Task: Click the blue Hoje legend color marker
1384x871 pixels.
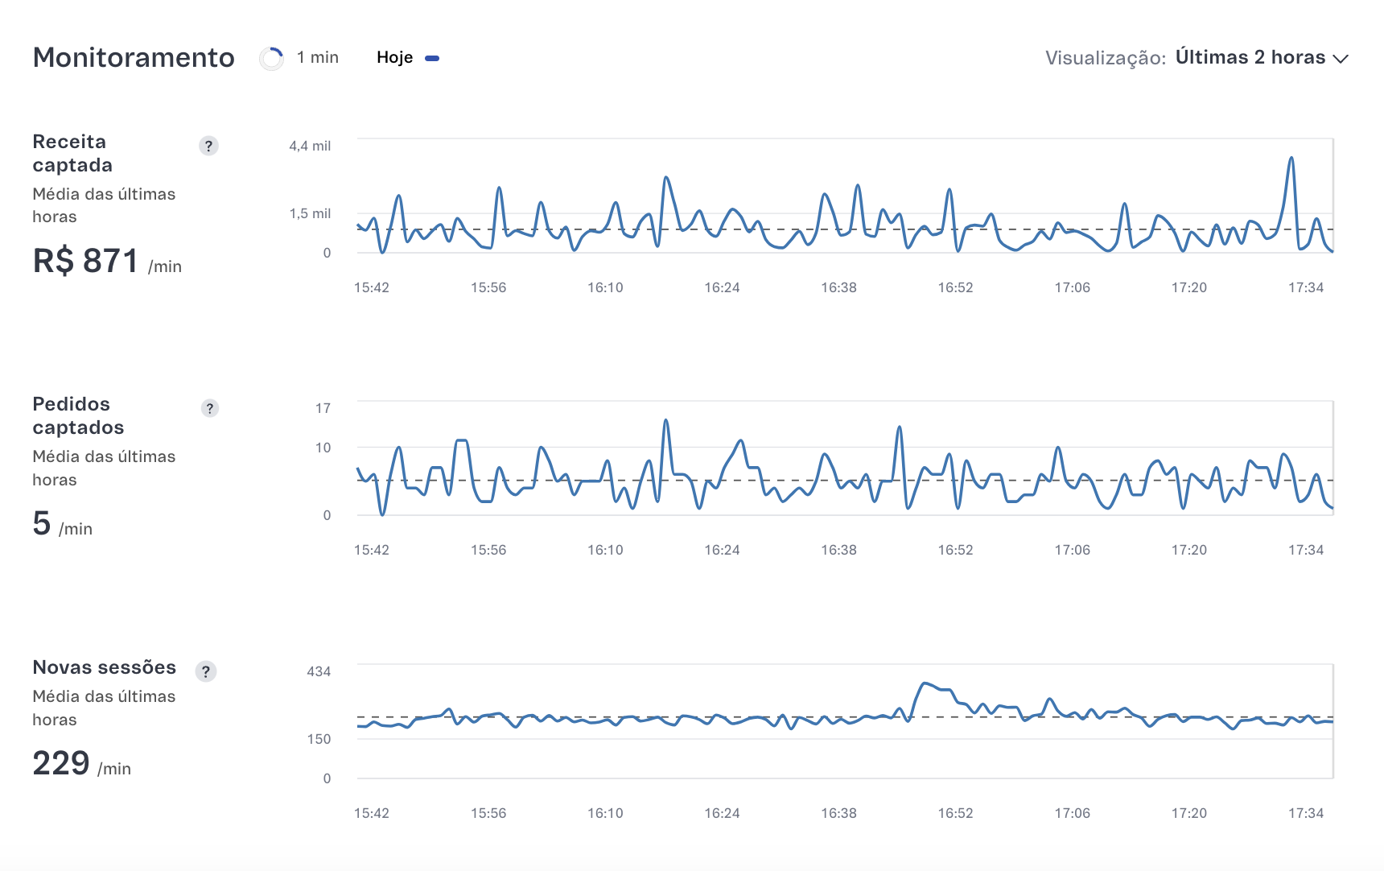Action: (x=432, y=58)
